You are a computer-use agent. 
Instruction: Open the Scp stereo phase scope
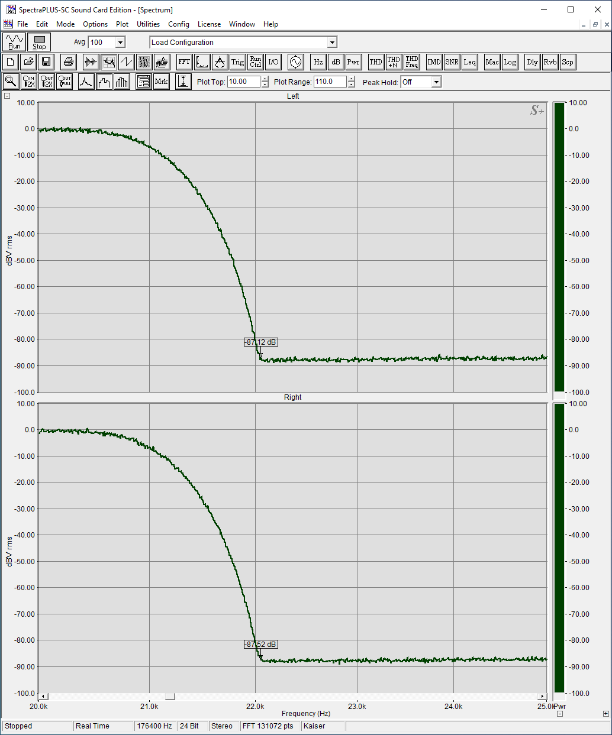click(x=568, y=62)
